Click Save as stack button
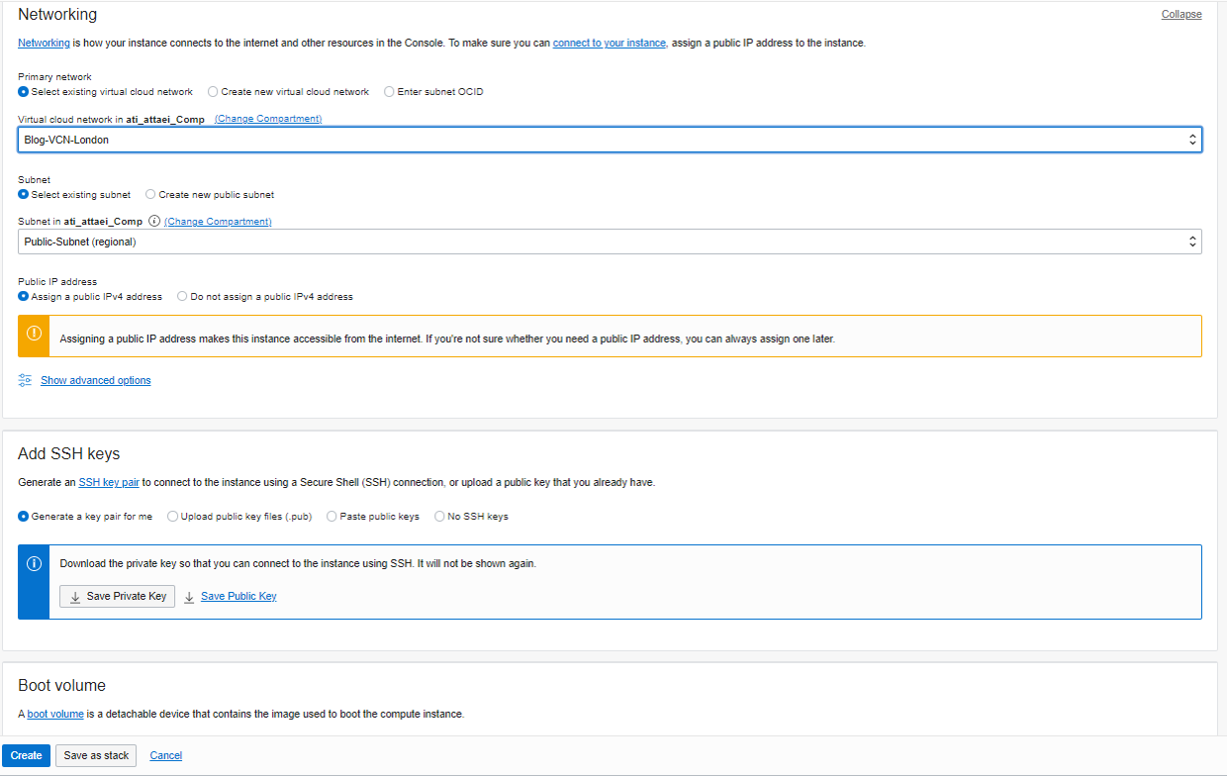 (96, 755)
